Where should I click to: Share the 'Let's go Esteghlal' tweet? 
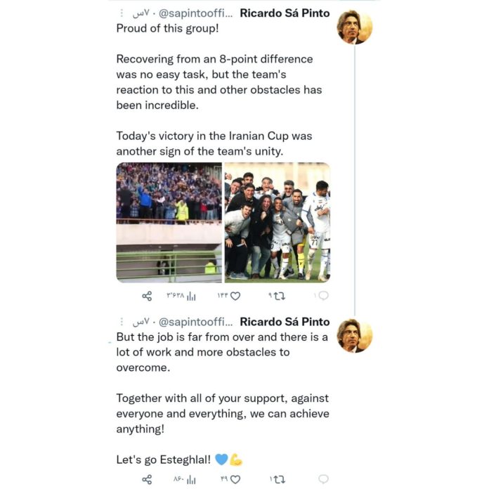(147, 479)
